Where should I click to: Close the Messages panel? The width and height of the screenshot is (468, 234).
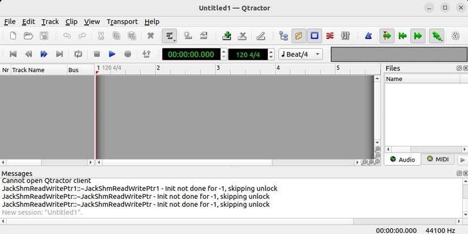click(465, 173)
